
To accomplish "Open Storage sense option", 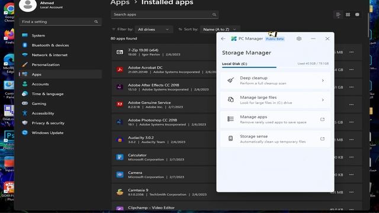I will 275,139.
